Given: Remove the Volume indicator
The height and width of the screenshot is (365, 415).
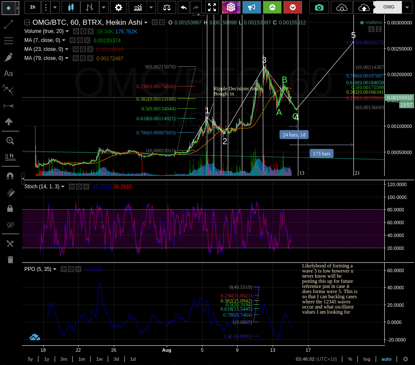Looking at the screenshot, I should (91, 31).
